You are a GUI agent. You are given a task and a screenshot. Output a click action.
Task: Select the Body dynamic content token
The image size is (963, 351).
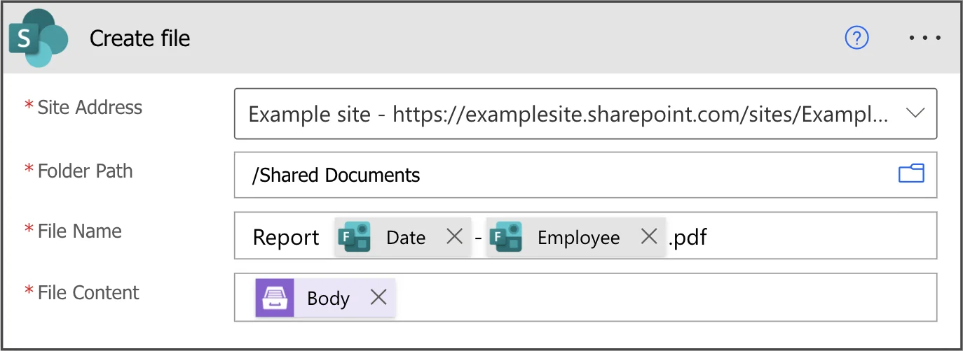point(325,298)
